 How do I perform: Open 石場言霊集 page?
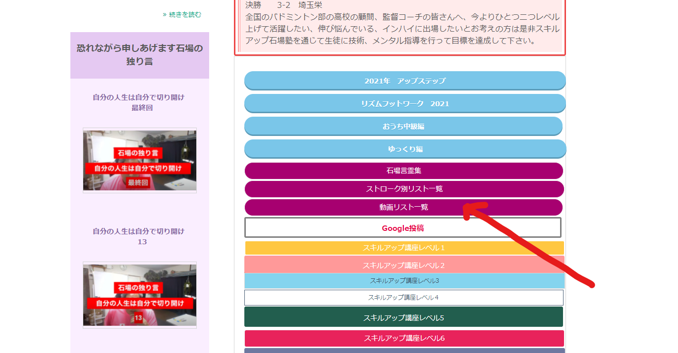click(x=403, y=171)
